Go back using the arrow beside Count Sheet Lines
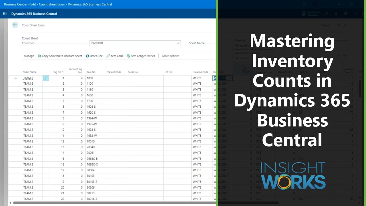Image resolution: width=366 pixels, height=206 pixels. pos(15,25)
